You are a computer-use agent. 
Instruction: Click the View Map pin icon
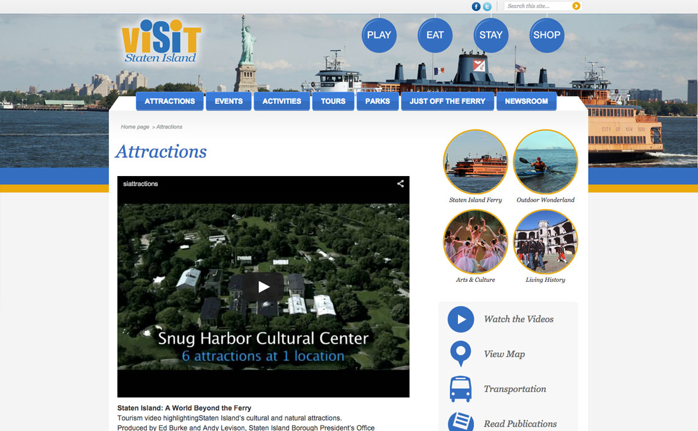[460, 354]
